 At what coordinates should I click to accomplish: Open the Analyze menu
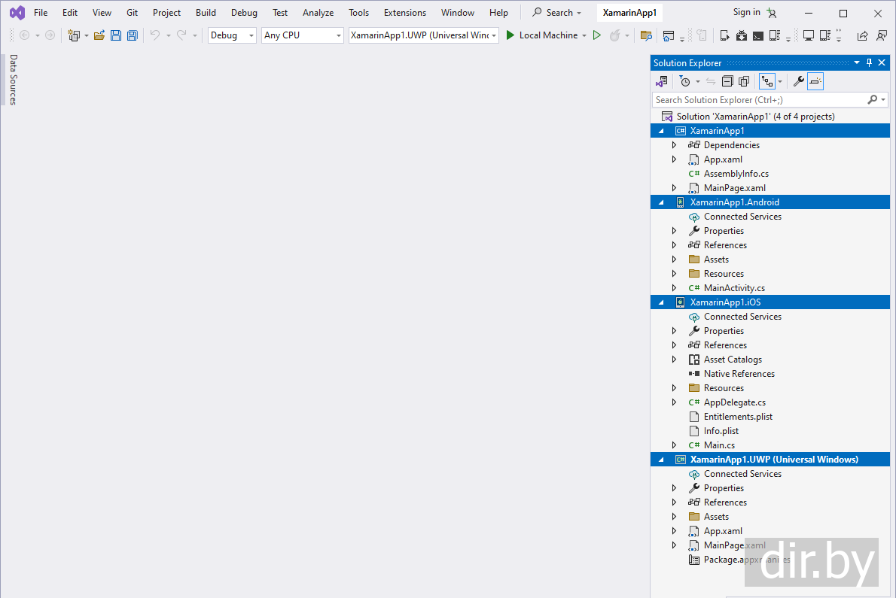pos(318,13)
